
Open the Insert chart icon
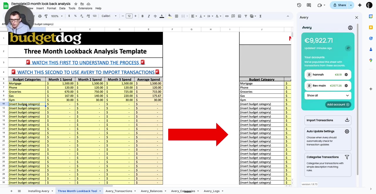240,16
